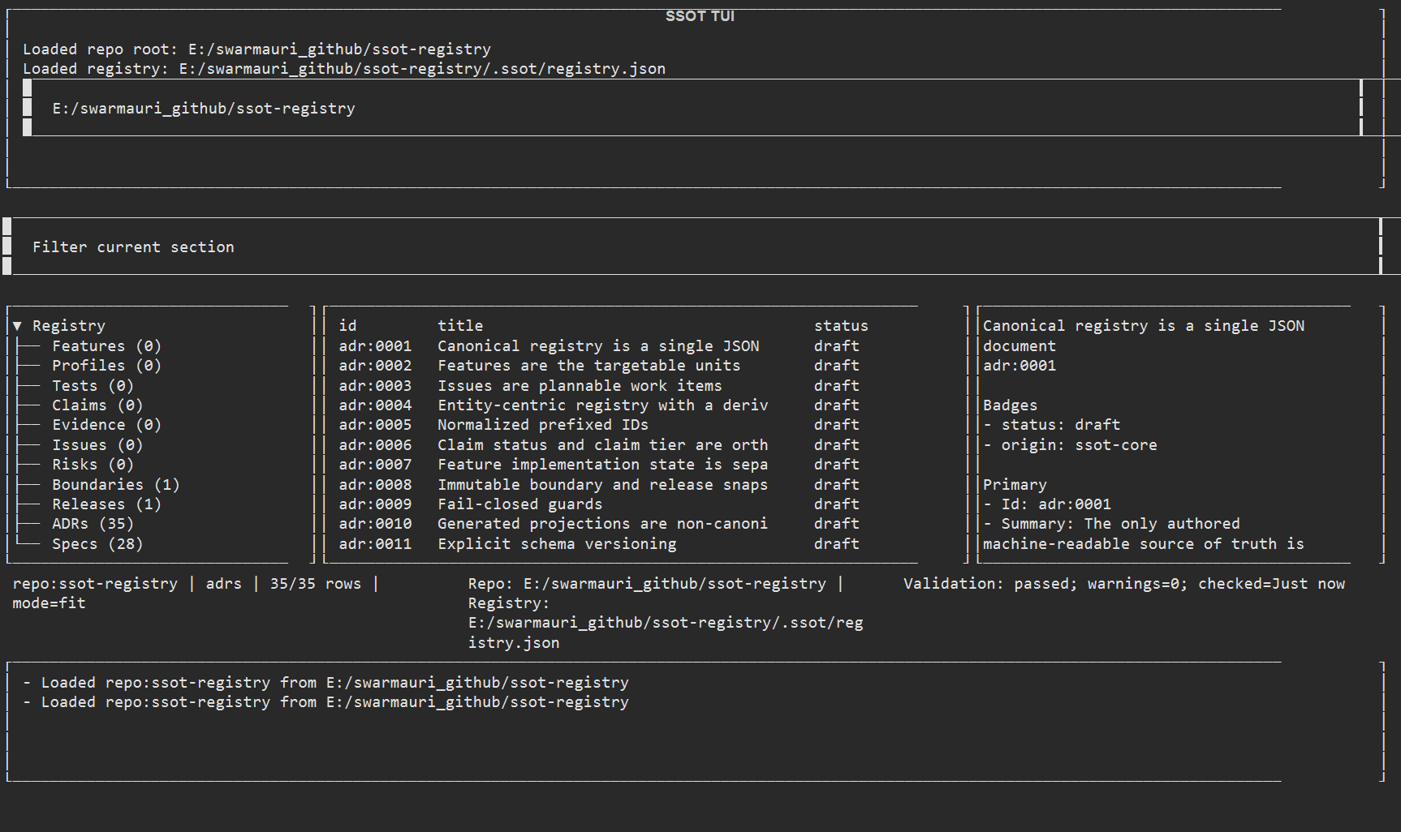Click title 'Explicit schema versioning'
Screen dimensions: 1401x832
pos(557,544)
